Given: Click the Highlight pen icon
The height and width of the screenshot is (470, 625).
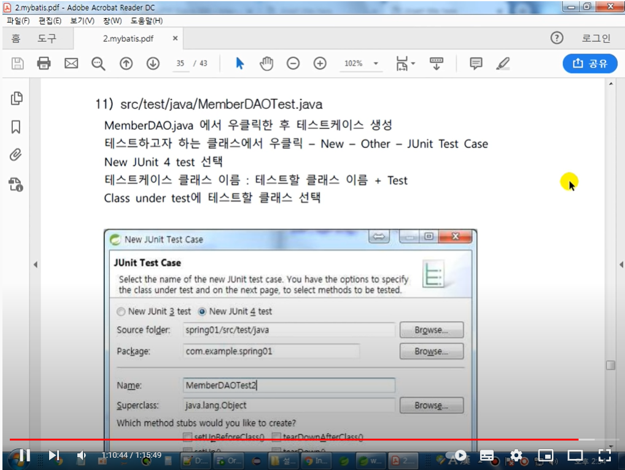Looking at the screenshot, I should click(x=503, y=63).
